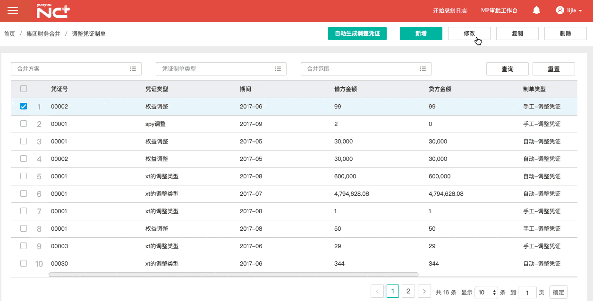Expand the lijle user account dropdown
Image resolution: width=593 pixels, height=301 pixels.
point(580,10)
